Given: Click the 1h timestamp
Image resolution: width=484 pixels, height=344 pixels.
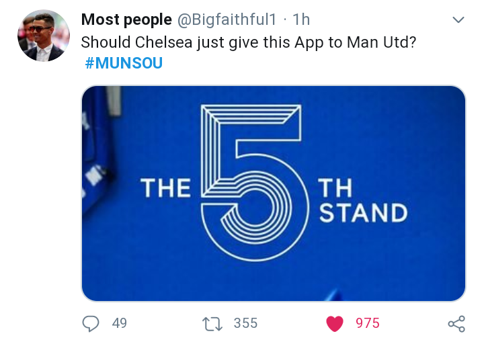Looking at the screenshot, I should [302, 20].
